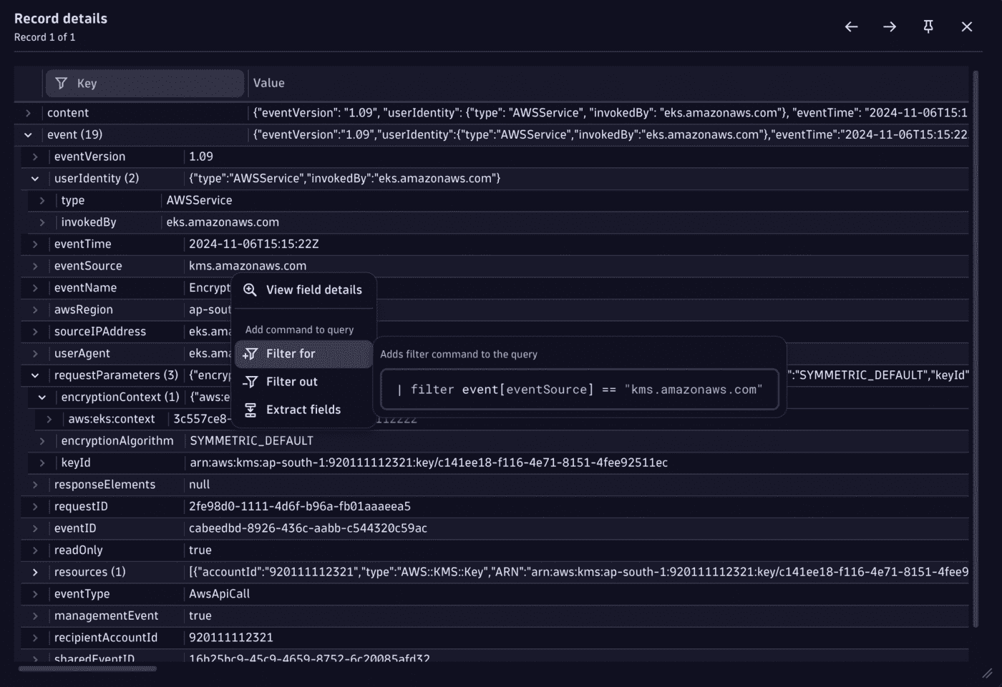Viewport: 1002px width, 687px height.
Task: Select Filter out in context menu
Action: pos(303,382)
